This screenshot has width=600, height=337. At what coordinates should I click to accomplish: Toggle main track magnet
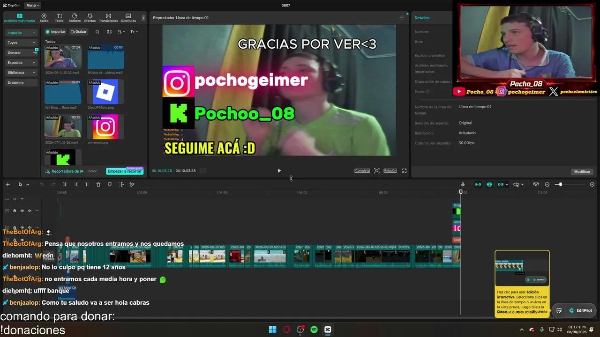point(478,184)
